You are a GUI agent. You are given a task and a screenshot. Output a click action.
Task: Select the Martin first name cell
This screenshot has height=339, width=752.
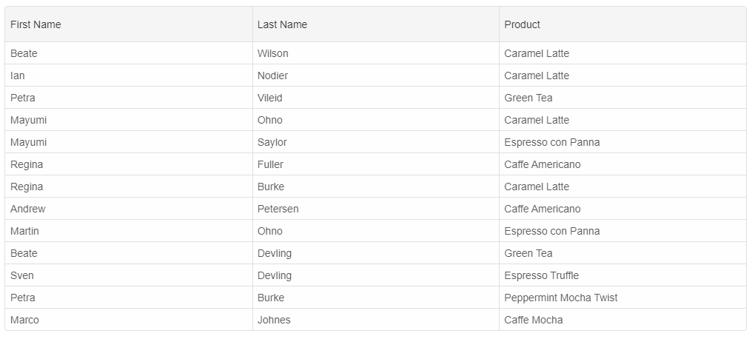(x=25, y=231)
